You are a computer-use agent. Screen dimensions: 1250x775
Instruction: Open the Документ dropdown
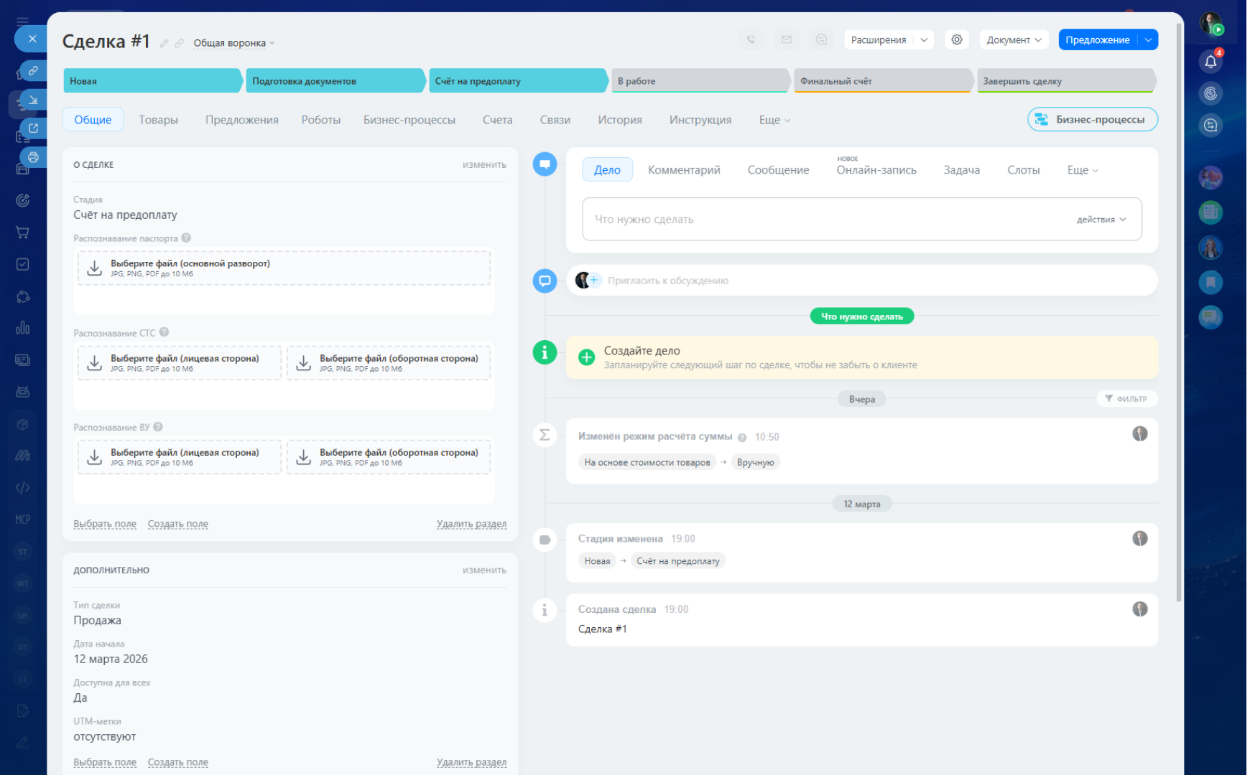1013,40
